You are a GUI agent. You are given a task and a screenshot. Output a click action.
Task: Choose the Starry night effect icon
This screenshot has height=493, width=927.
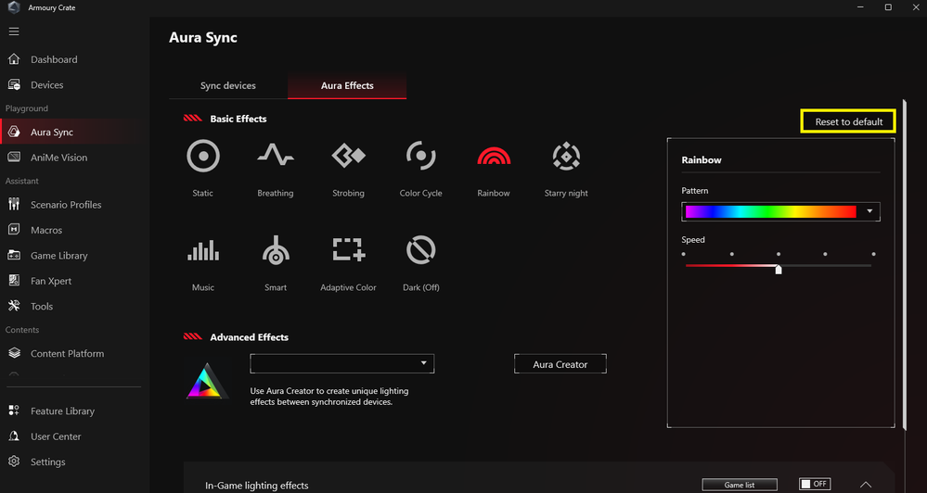click(x=566, y=156)
